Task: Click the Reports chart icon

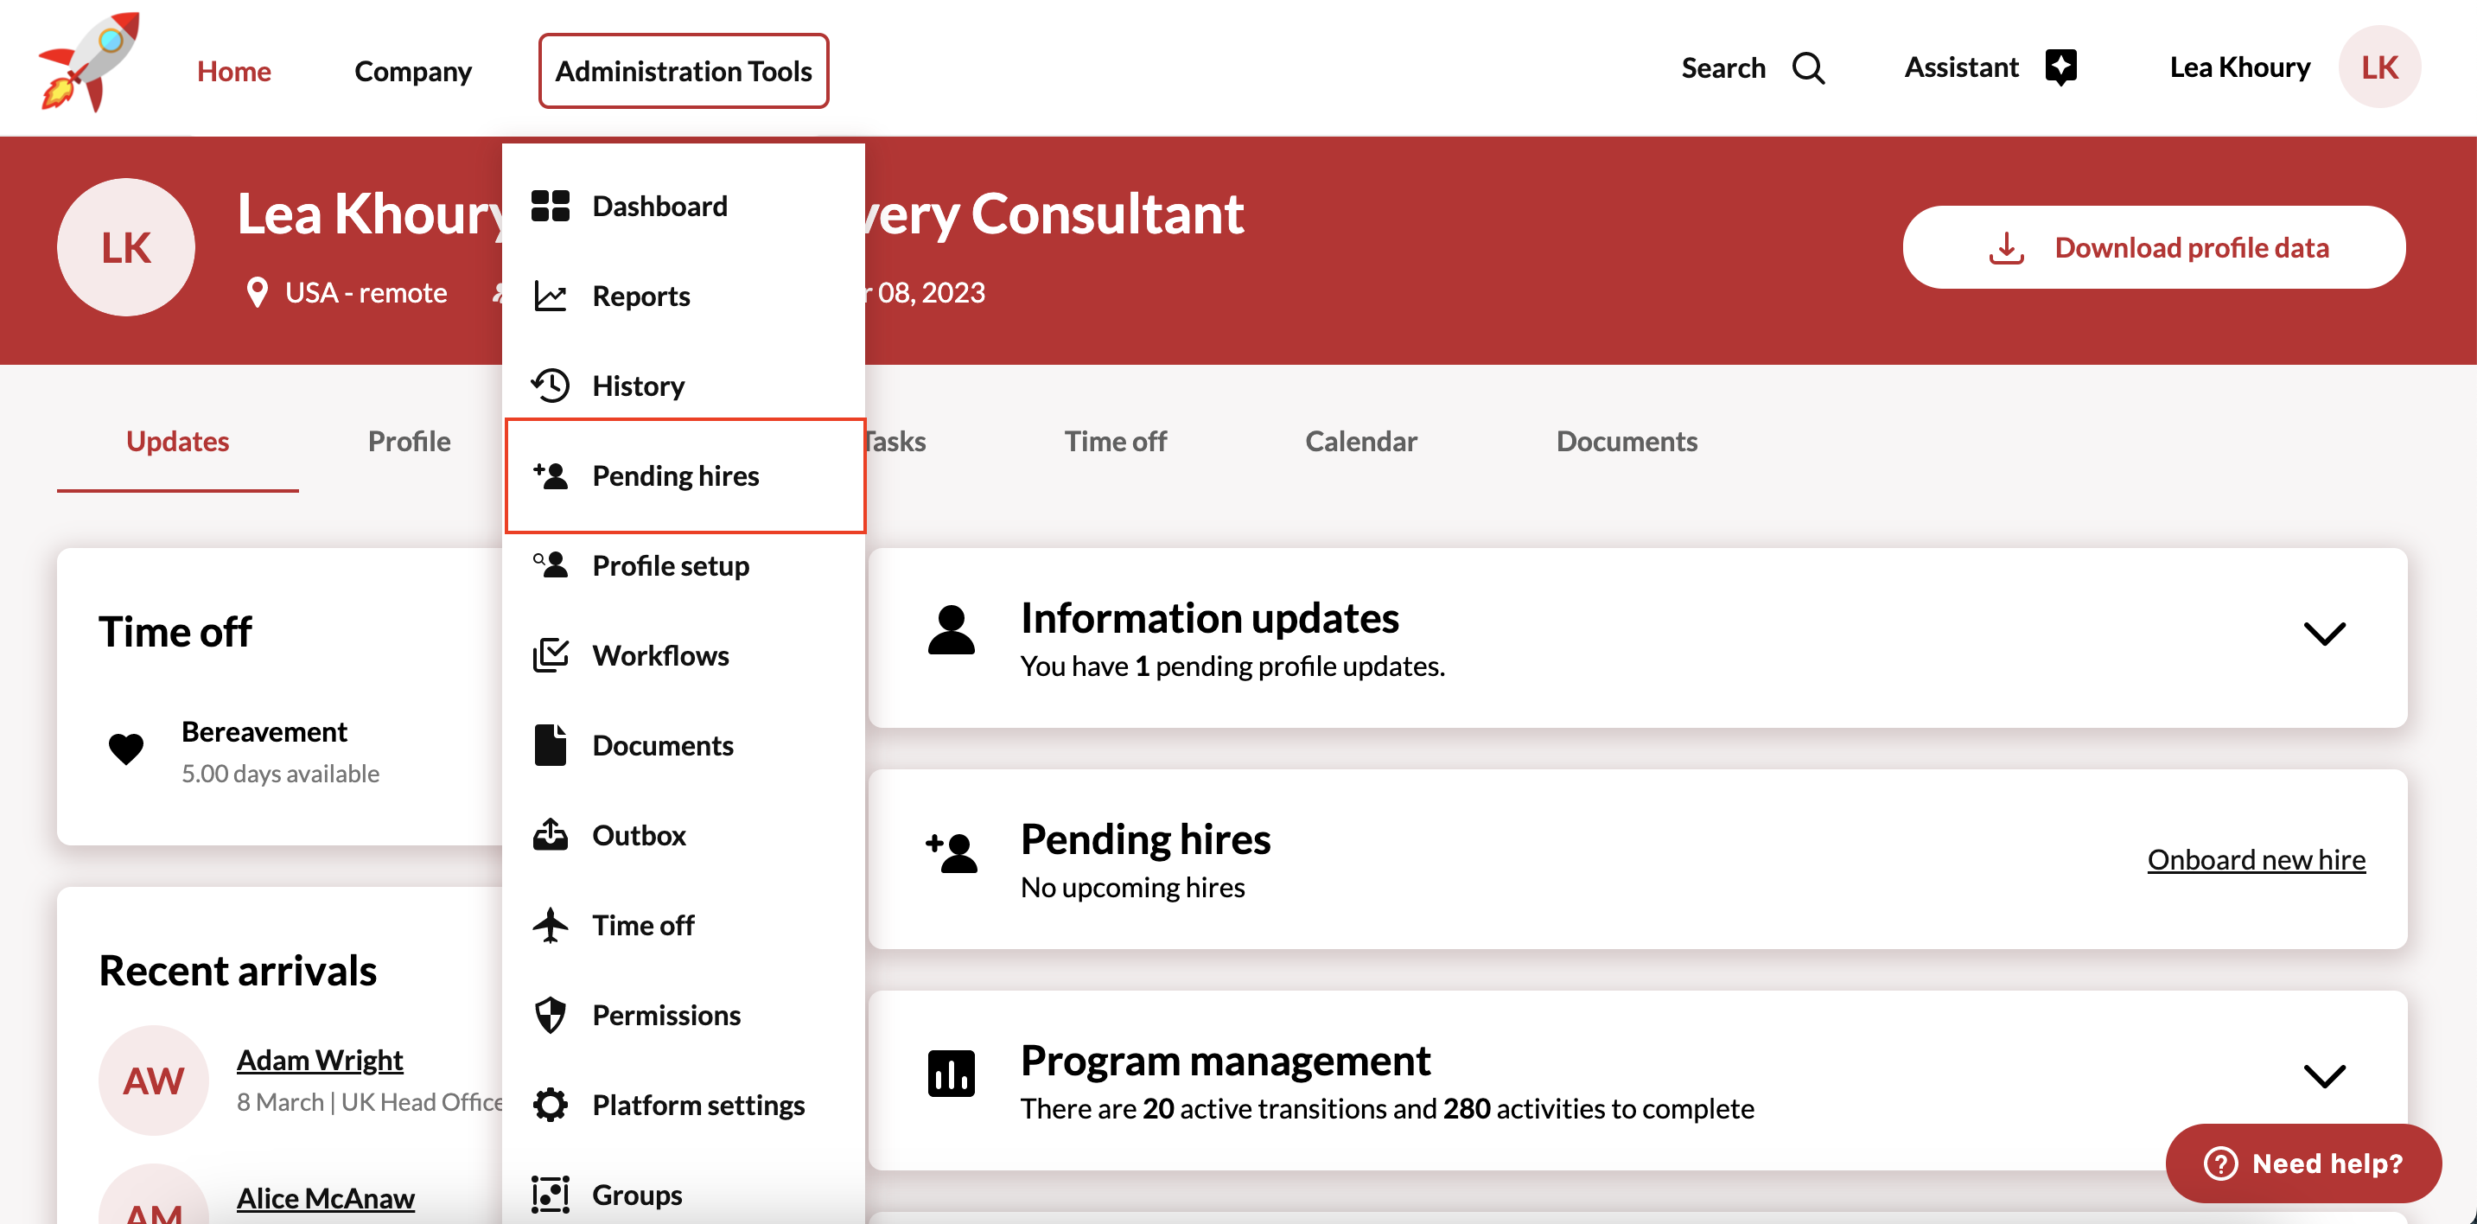Action: (550, 296)
